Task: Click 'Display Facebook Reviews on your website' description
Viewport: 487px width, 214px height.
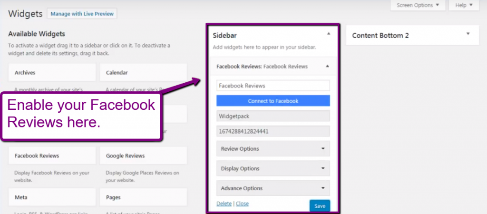Action: tap(52, 176)
